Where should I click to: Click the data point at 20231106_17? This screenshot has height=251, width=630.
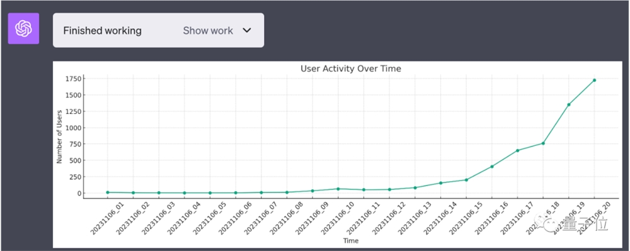[x=517, y=150]
